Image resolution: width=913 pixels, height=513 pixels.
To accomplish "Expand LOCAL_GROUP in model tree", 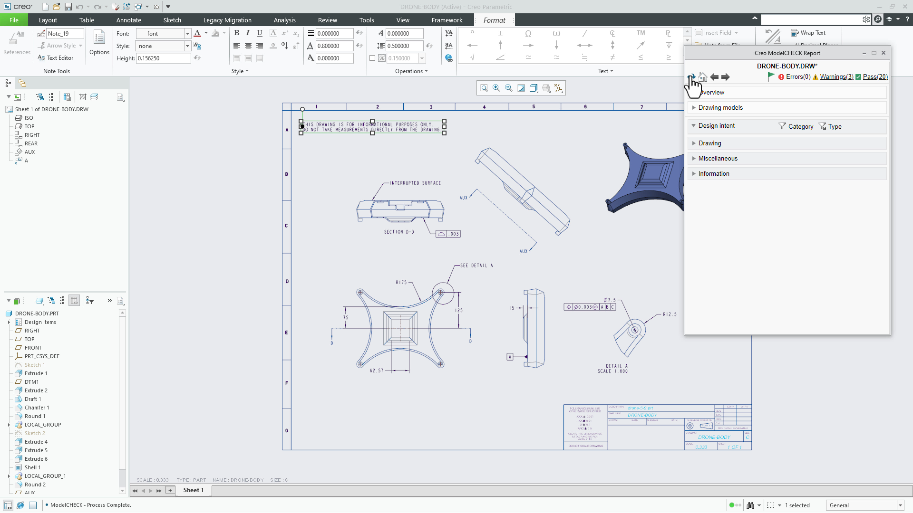I will pos(9,425).
